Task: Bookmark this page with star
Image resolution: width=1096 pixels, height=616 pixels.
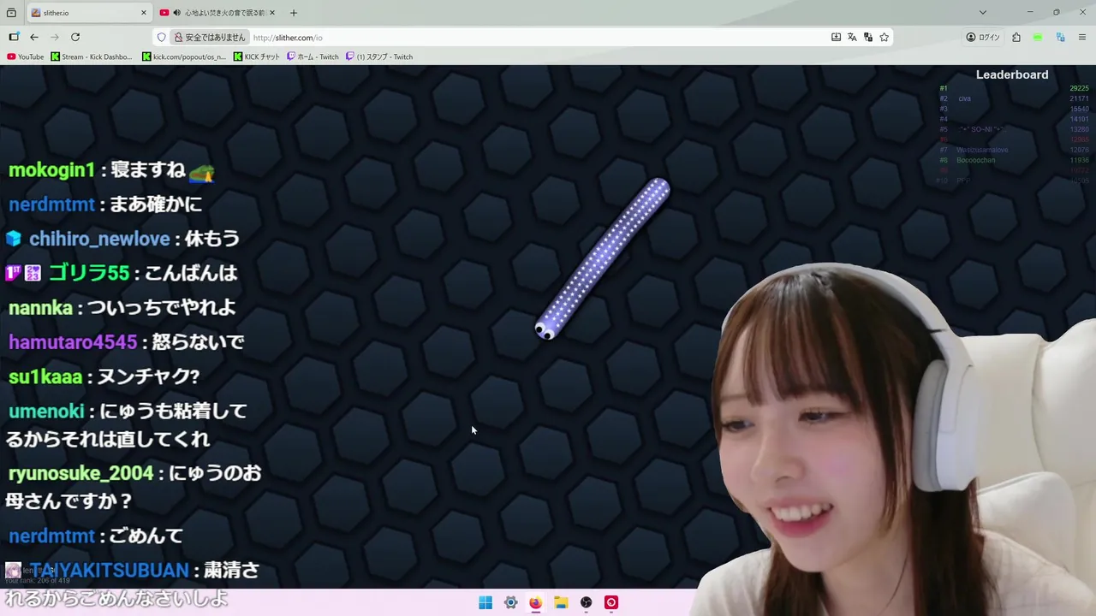Action: 885,37
